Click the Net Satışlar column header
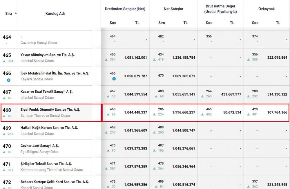290x189 pixels. (x=173, y=9)
